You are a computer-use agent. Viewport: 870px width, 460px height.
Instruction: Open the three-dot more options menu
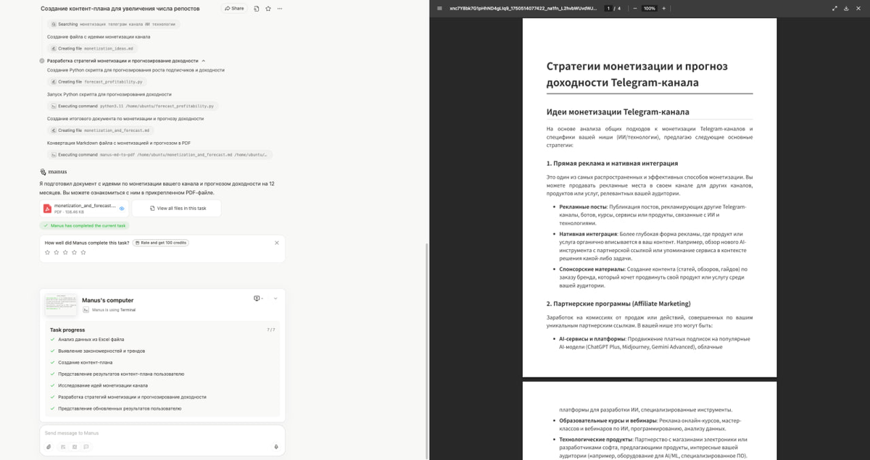[280, 9]
